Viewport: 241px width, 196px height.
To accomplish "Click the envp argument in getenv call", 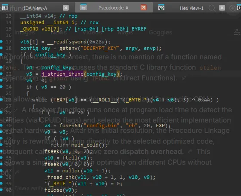I will click(x=150, y=48).
